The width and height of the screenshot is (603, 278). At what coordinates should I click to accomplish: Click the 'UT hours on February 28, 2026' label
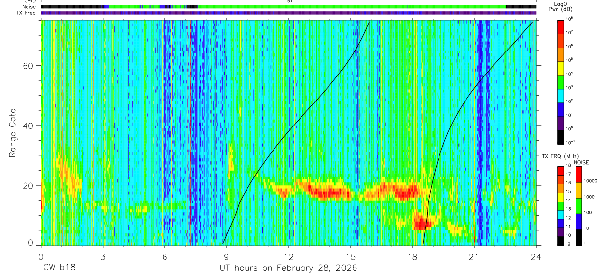[x=288, y=268]
